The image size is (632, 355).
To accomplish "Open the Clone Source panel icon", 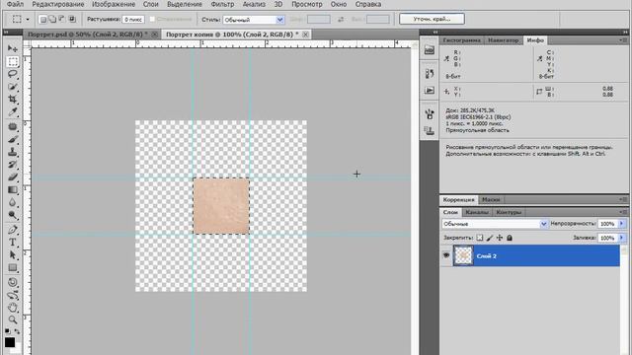I will (x=430, y=131).
